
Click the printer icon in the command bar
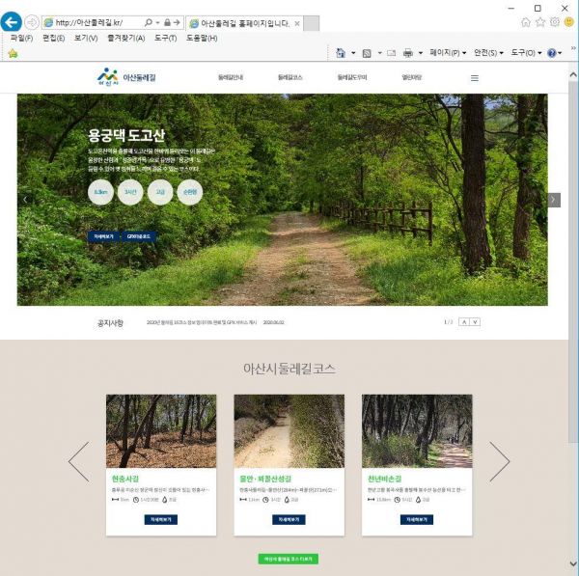(407, 53)
